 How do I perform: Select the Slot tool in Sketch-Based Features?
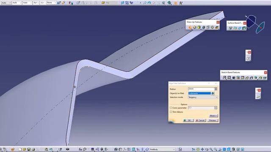pos(252,78)
